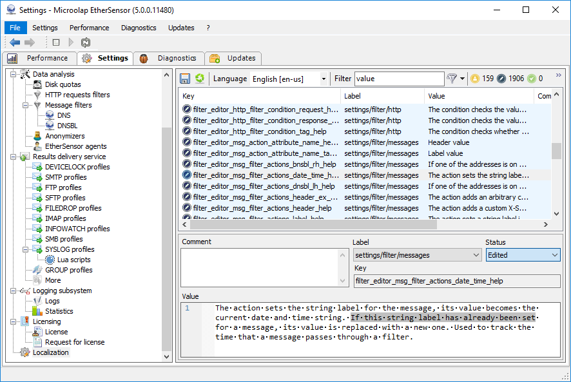
Task: Click the green checkmark counter 0
Action: [x=536, y=79]
